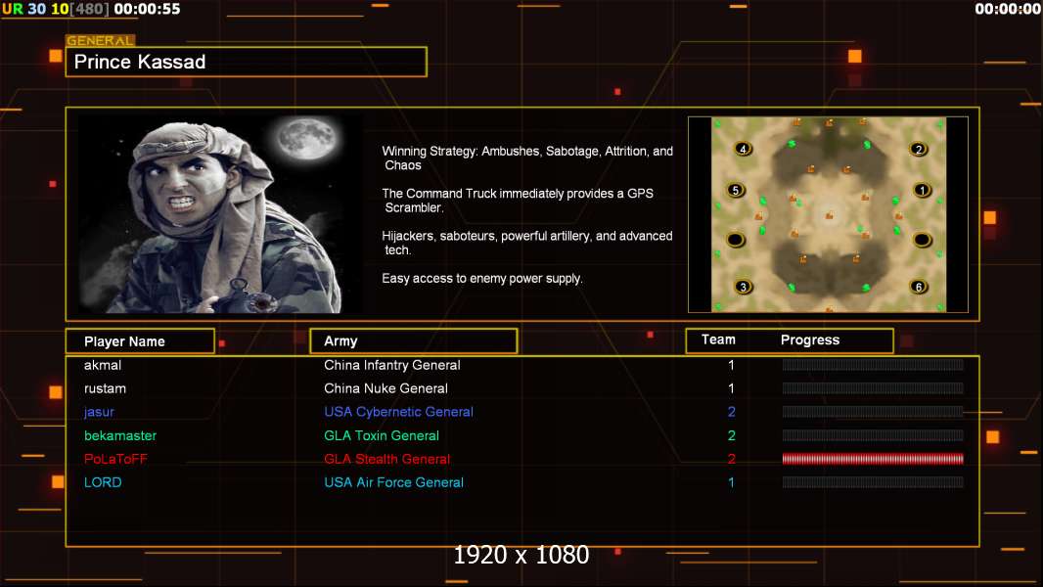Click the unnumbered start marker below position 1
This screenshot has width=1043, height=587.
922,240
